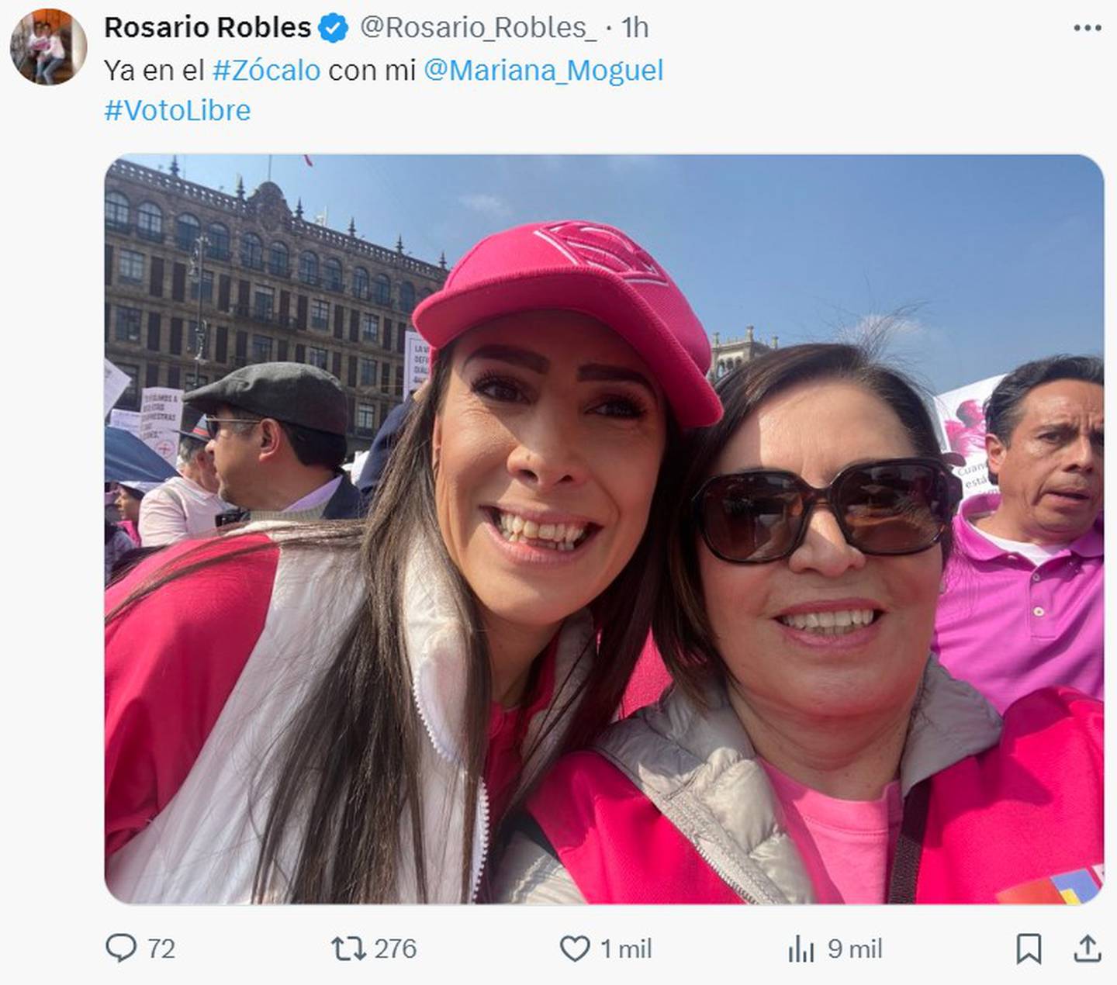Retweet the post via the retweet icon
The height and width of the screenshot is (985, 1117).
[348, 949]
